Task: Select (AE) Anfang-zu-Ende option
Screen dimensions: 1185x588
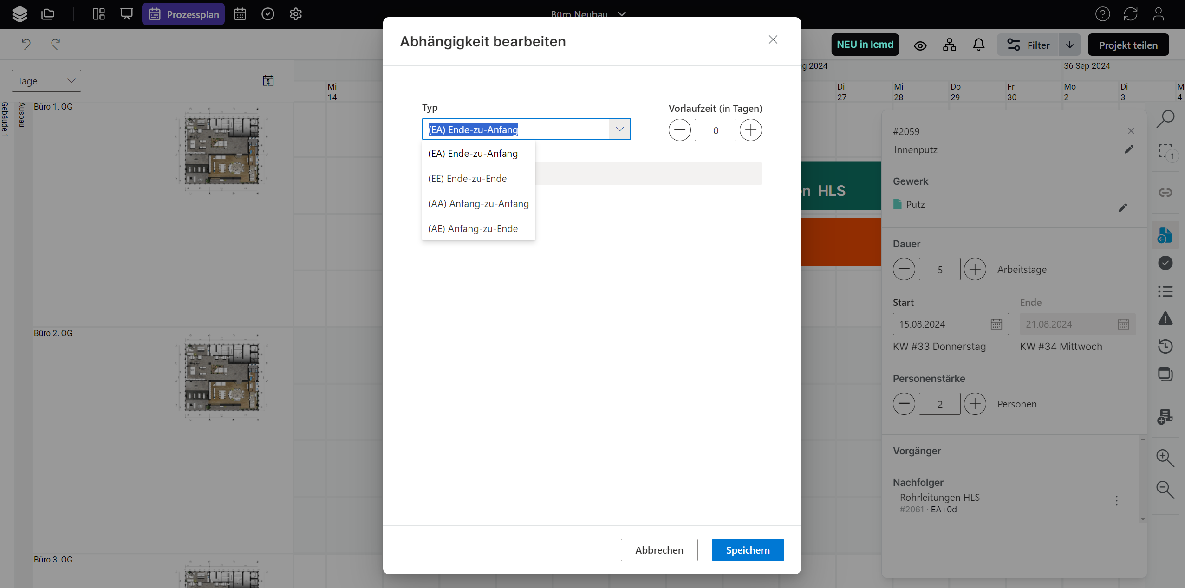Action: [478, 229]
